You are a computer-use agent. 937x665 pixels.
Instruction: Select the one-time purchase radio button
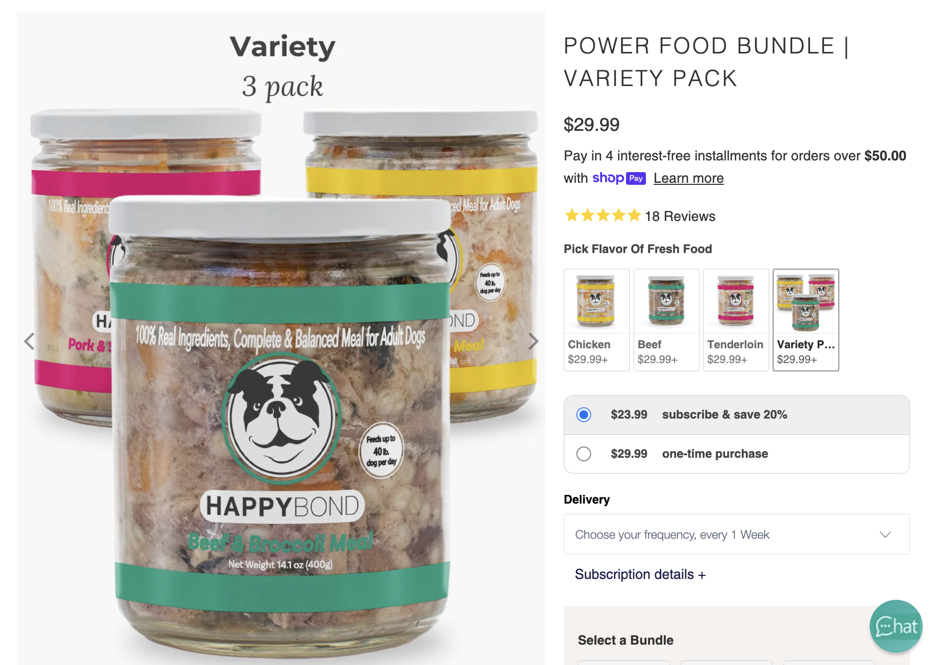coord(584,454)
